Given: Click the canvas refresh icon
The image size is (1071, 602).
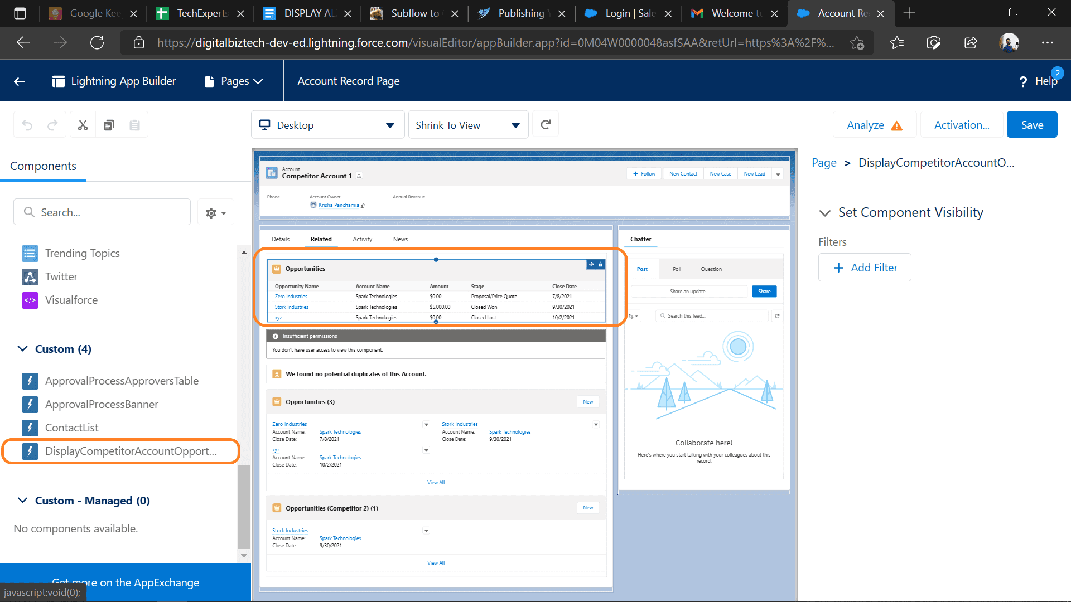Looking at the screenshot, I should pyautogui.click(x=546, y=125).
